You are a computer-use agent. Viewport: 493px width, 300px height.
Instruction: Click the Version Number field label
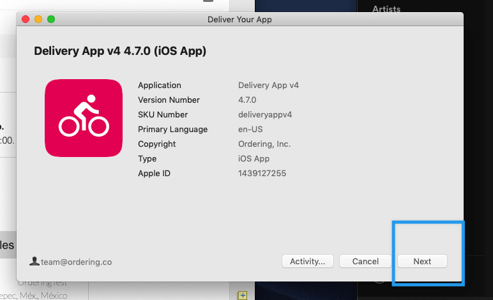click(169, 100)
